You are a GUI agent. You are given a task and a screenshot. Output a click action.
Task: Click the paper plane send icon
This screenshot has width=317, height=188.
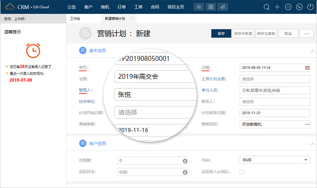tap(222, 7)
